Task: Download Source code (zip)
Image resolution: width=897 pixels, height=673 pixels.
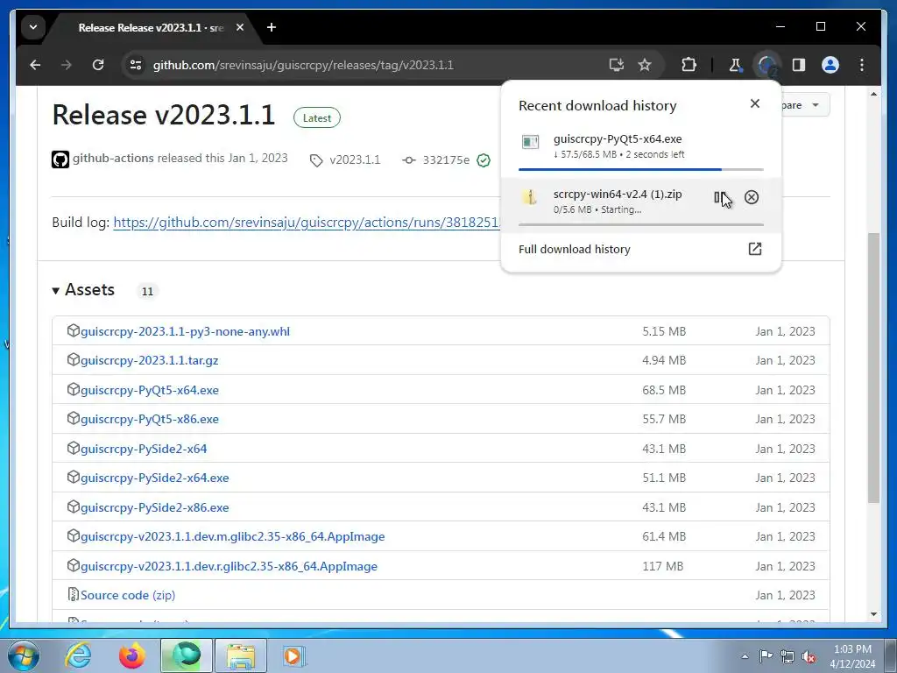Action: (x=128, y=595)
